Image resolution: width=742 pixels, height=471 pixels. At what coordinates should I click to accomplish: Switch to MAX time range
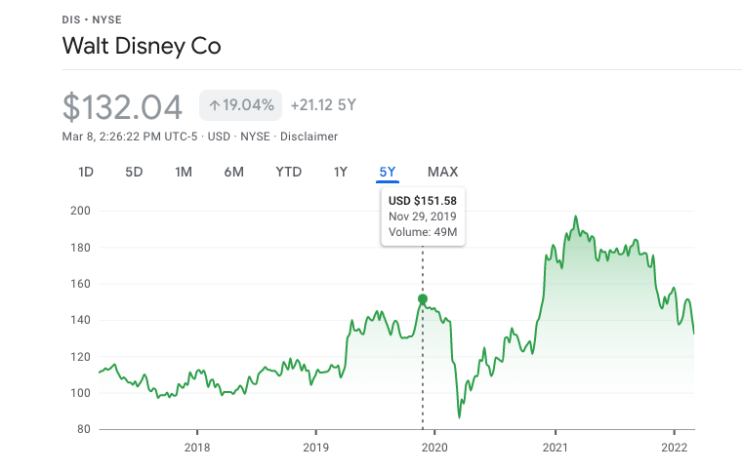coord(442,173)
